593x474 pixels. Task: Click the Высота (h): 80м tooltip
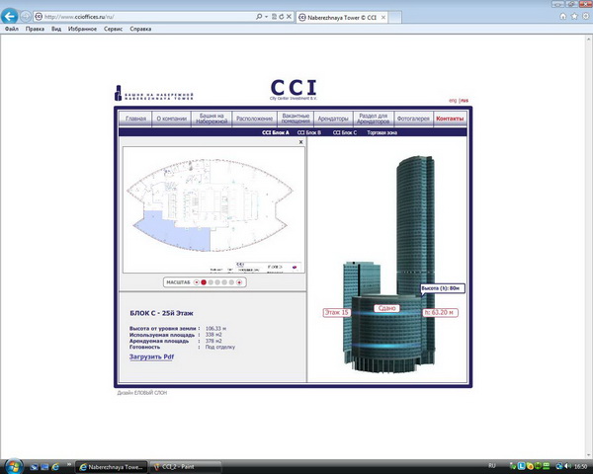442,288
